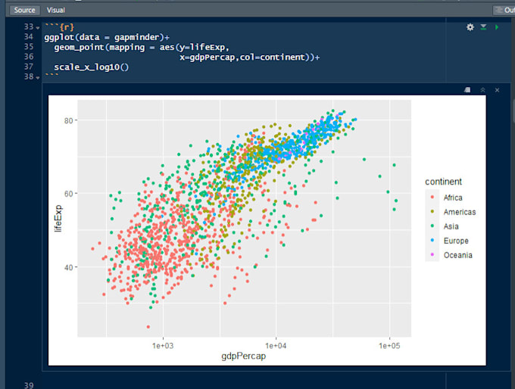Click the gdpPercap x-axis title

[x=243, y=356]
